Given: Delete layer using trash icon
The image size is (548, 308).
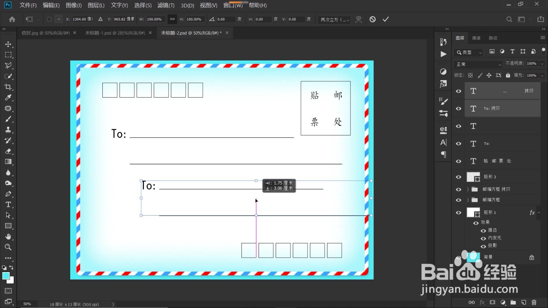Looking at the screenshot, I should point(534,302).
